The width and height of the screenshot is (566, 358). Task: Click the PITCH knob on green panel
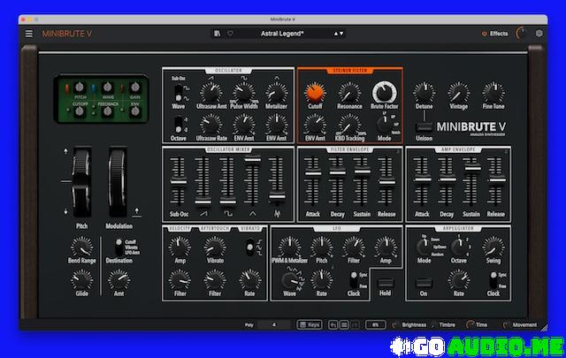click(x=80, y=88)
